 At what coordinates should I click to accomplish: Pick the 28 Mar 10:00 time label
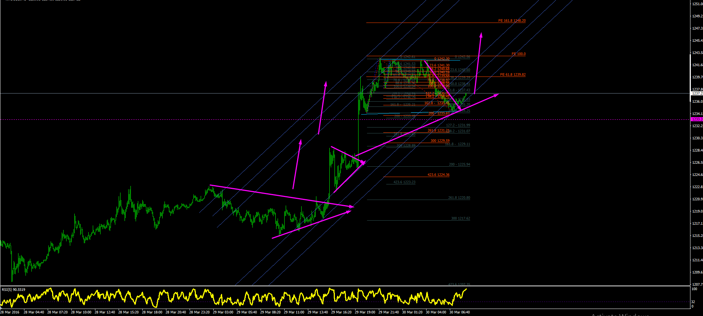coord(81,312)
